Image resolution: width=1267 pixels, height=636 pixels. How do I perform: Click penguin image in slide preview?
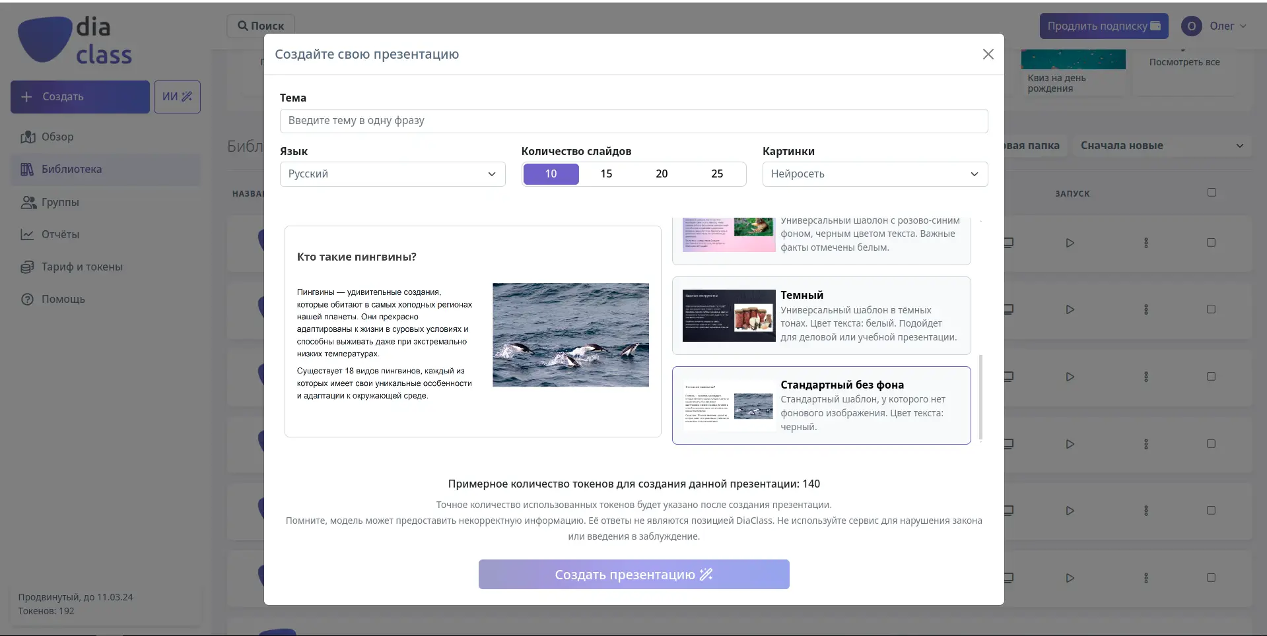click(570, 335)
